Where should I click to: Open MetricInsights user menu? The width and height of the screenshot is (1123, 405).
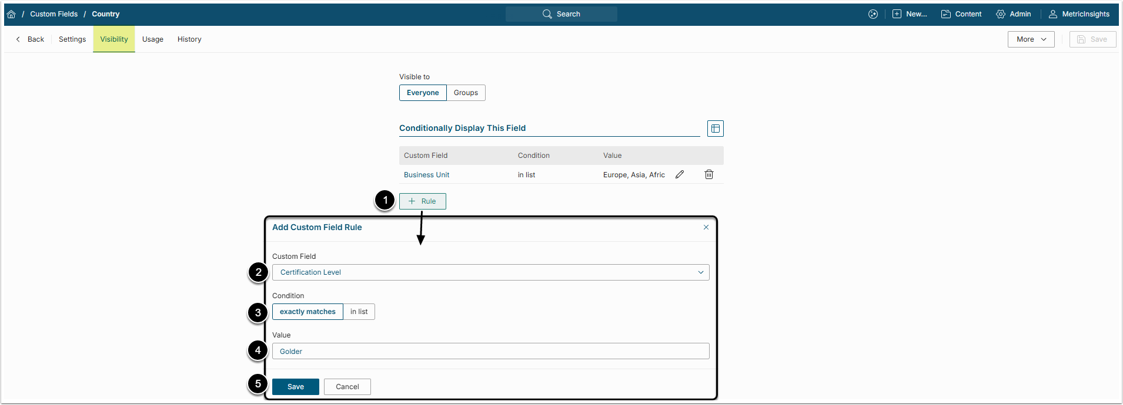1079,14
